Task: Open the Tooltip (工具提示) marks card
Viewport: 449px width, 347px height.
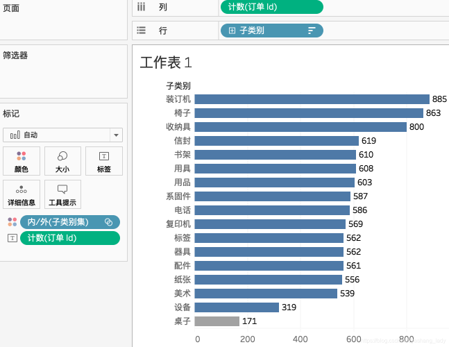Action: point(62,194)
